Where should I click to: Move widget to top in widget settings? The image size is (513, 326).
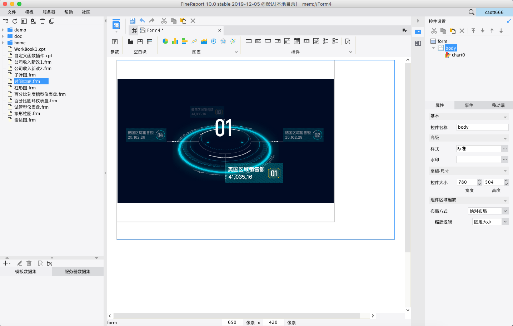[473, 31]
